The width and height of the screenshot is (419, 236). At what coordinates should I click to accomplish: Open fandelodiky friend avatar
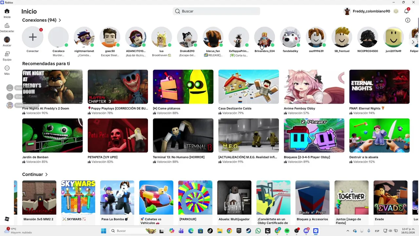(x=290, y=37)
